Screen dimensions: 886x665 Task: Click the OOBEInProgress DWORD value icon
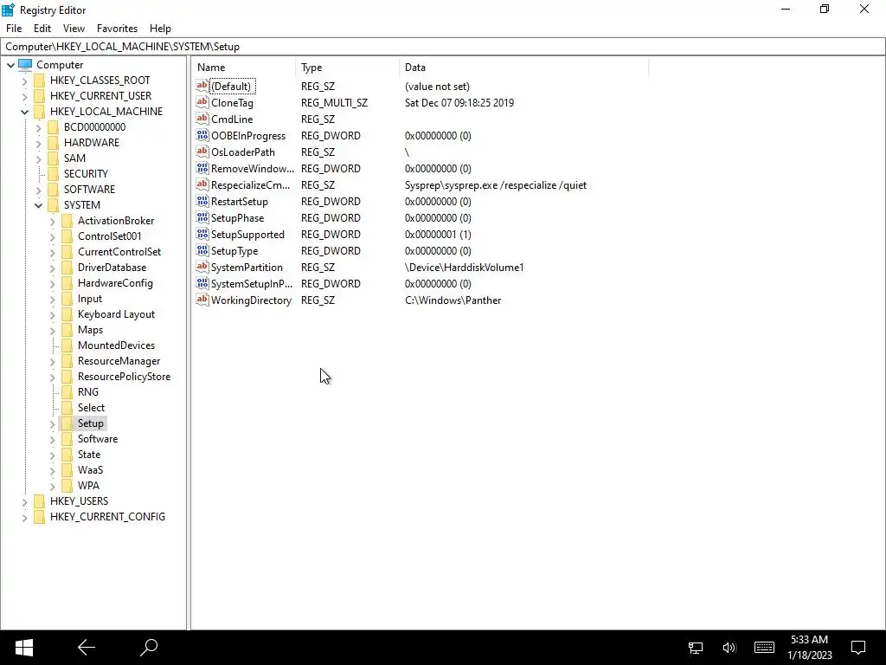pyautogui.click(x=202, y=135)
